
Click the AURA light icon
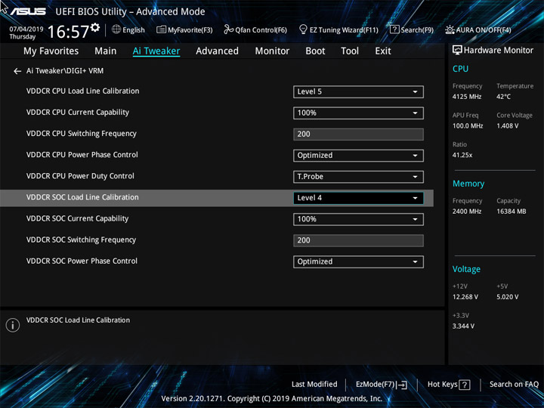[x=450, y=29]
